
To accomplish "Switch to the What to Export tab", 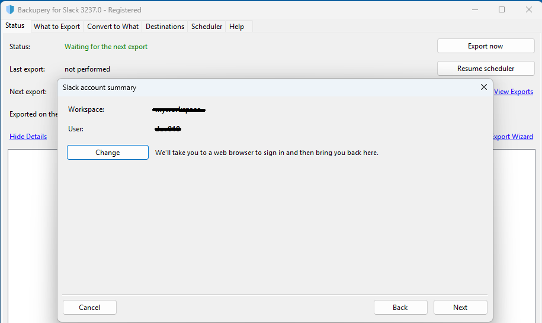I will tap(57, 27).
